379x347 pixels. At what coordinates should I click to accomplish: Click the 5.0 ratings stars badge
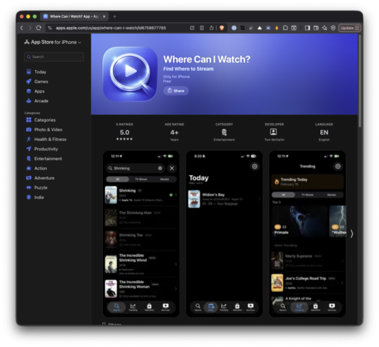[124, 132]
